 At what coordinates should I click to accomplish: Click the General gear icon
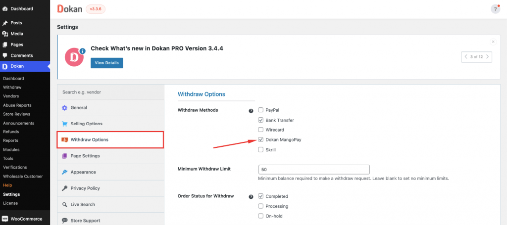pyautogui.click(x=64, y=108)
